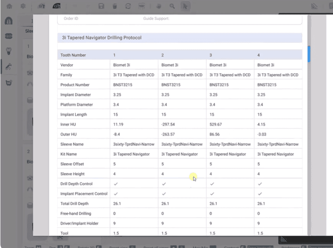Click Implant Placement Control checkmark for tooth 4
Screen dimensions: 333x248
tap(260, 194)
